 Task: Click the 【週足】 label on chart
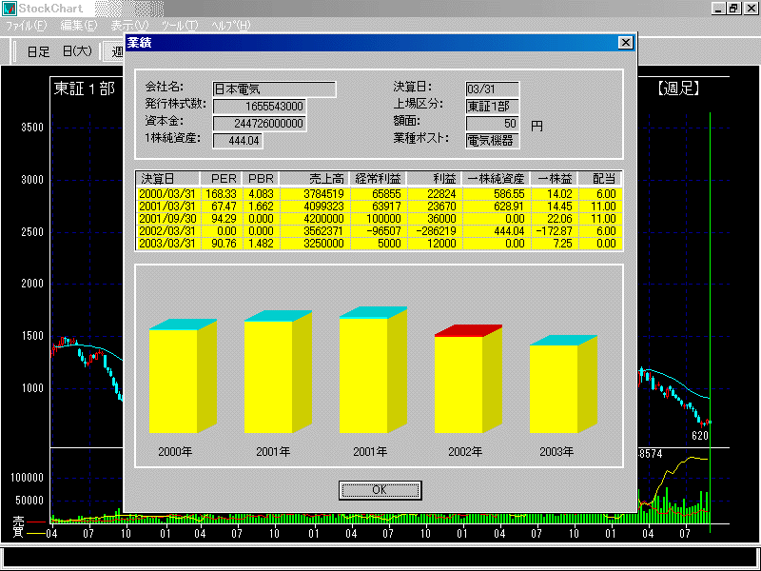point(678,89)
